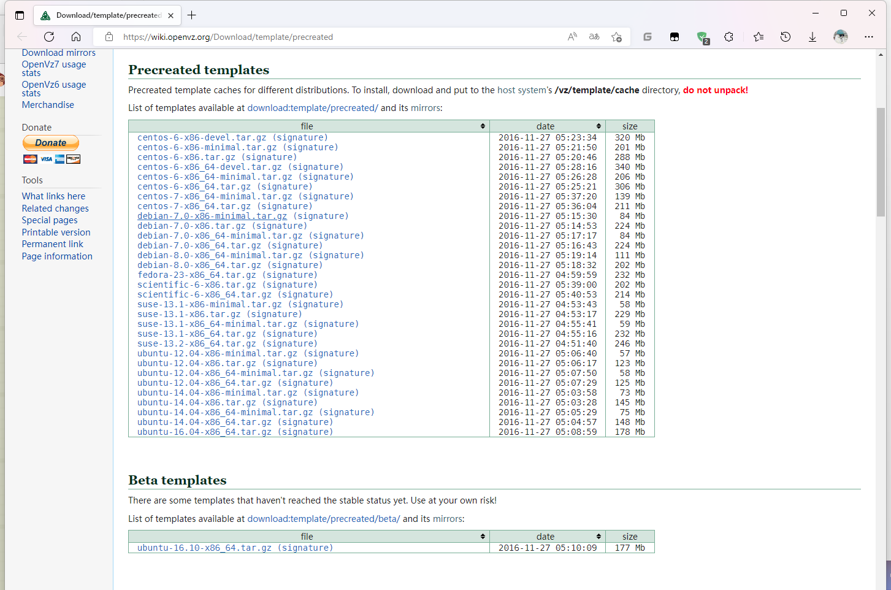
Task: Open the Permanent link
Action: 52,244
